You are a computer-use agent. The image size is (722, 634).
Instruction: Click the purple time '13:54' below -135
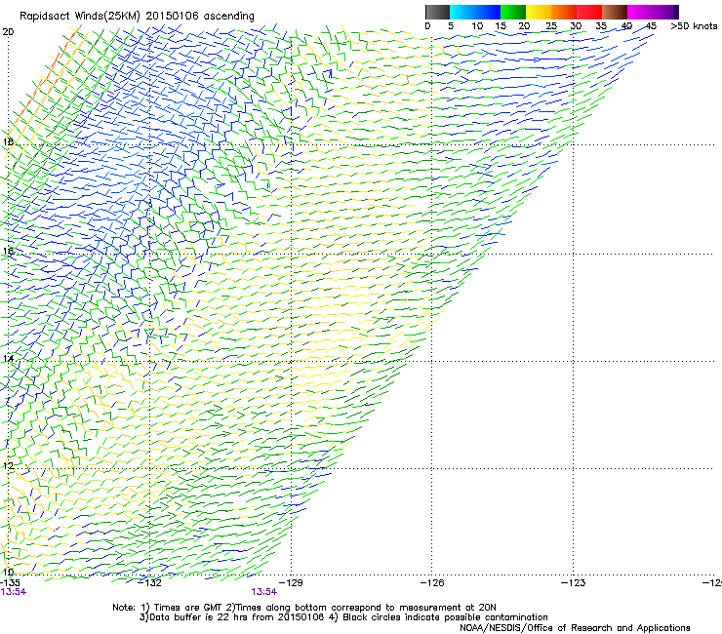coord(14,592)
